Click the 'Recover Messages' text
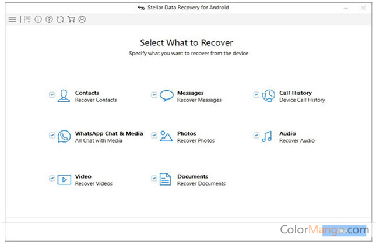Screen dimensions: 376x245 [x=199, y=100]
